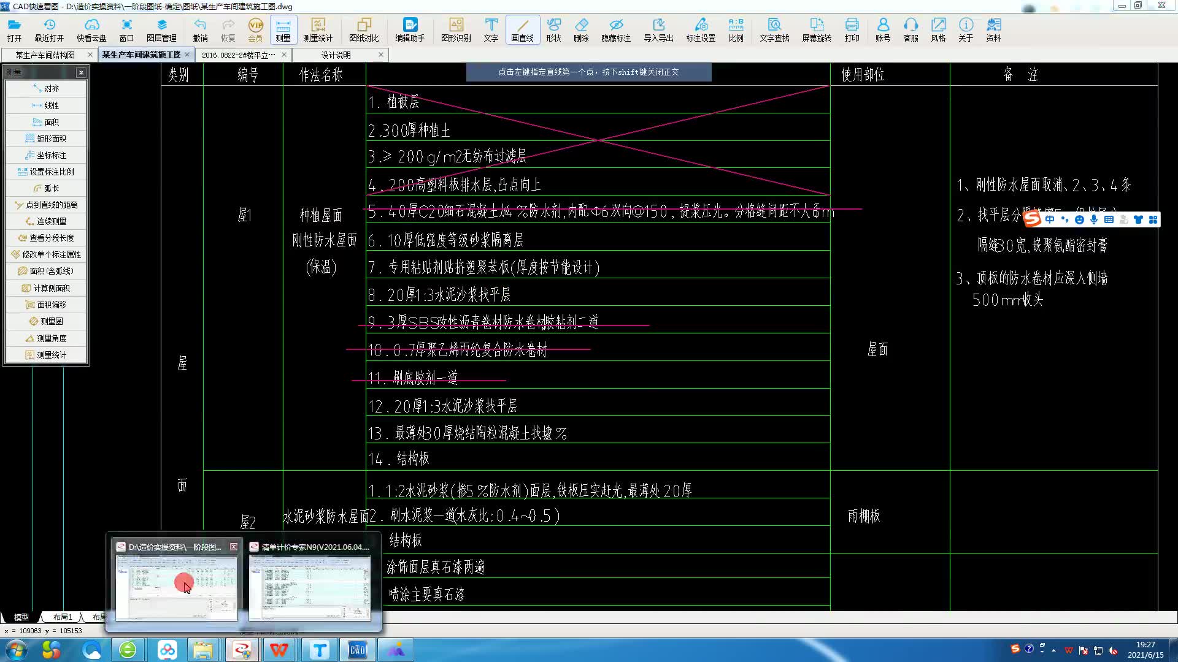The image size is (1178, 662).
Task: Activate the 画直线 draw line tool
Action: 522,29
